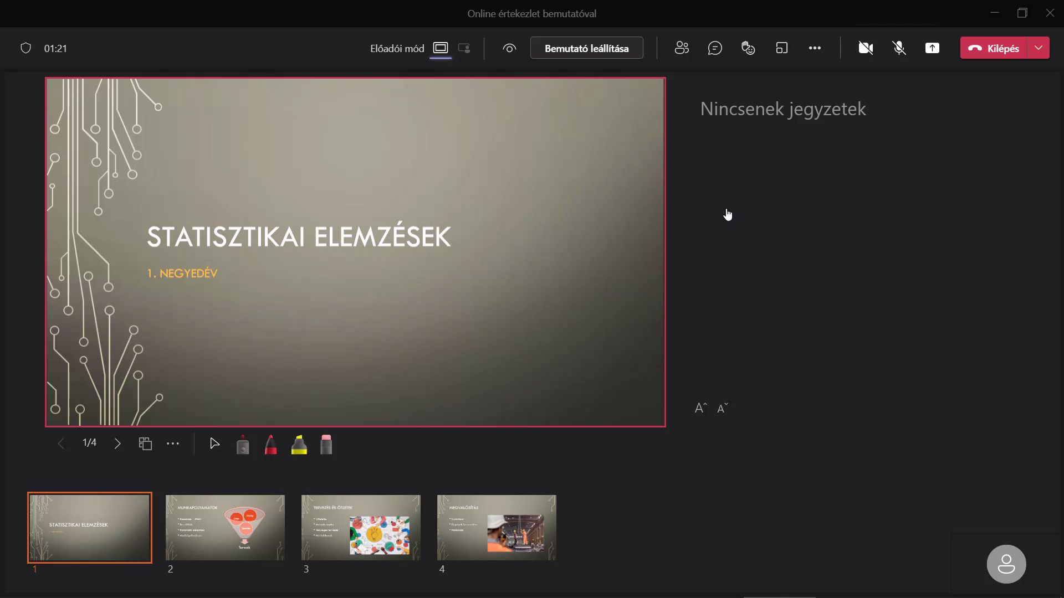The width and height of the screenshot is (1064, 598).
Task: Open more actions menu in top toolbar
Action: (815, 48)
